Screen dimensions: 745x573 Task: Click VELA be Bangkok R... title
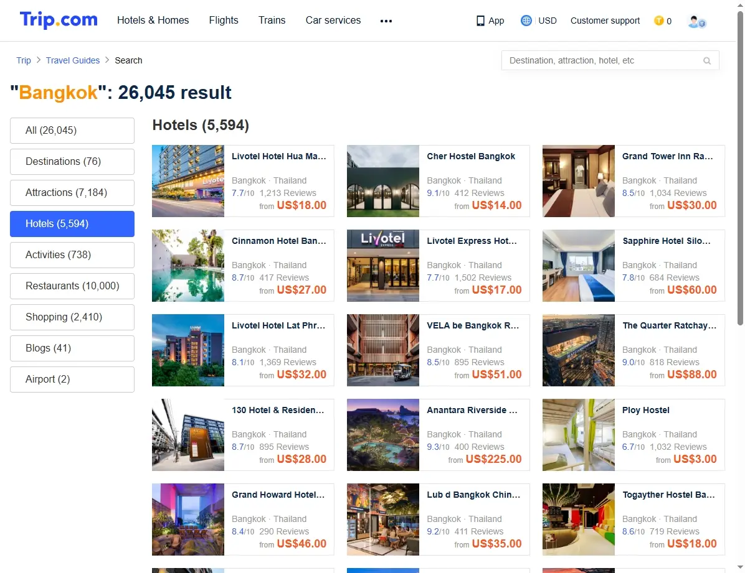(473, 325)
